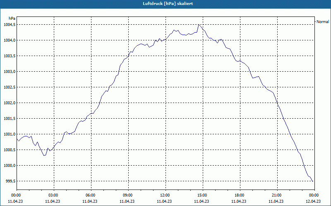The width and height of the screenshot is (331, 206).
Task: Click the "15:00" time label
Action: (203, 195)
